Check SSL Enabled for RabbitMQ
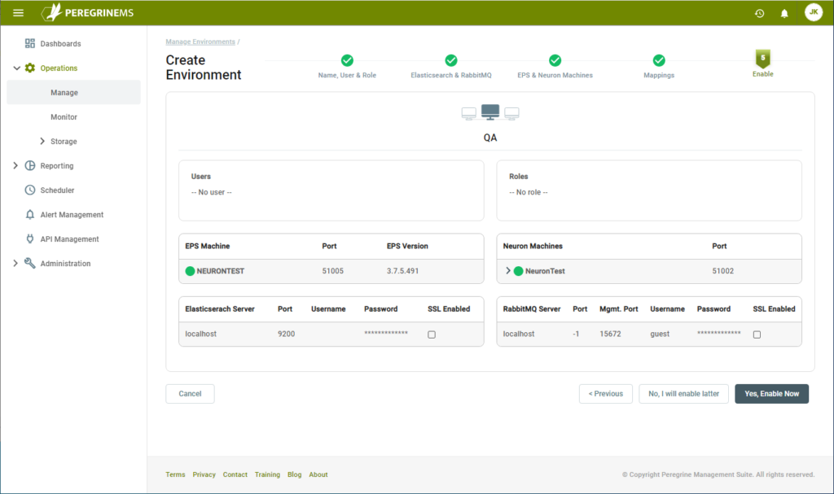Viewport: 834px width, 494px height. 756,334
